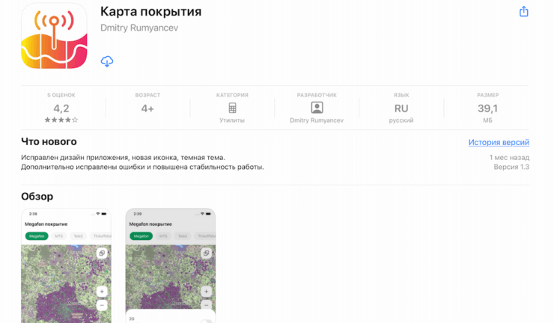Tap Tele2 chip in first screenshot
This screenshot has width=554, height=323.
coord(78,236)
